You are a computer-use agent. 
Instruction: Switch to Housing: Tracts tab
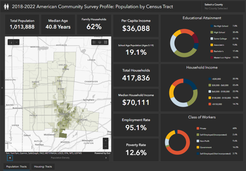click(x=43, y=167)
